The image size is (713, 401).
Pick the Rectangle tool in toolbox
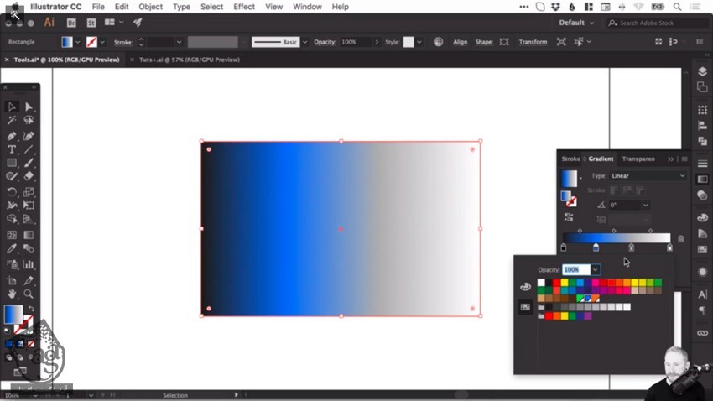click(x=12, y=163)
